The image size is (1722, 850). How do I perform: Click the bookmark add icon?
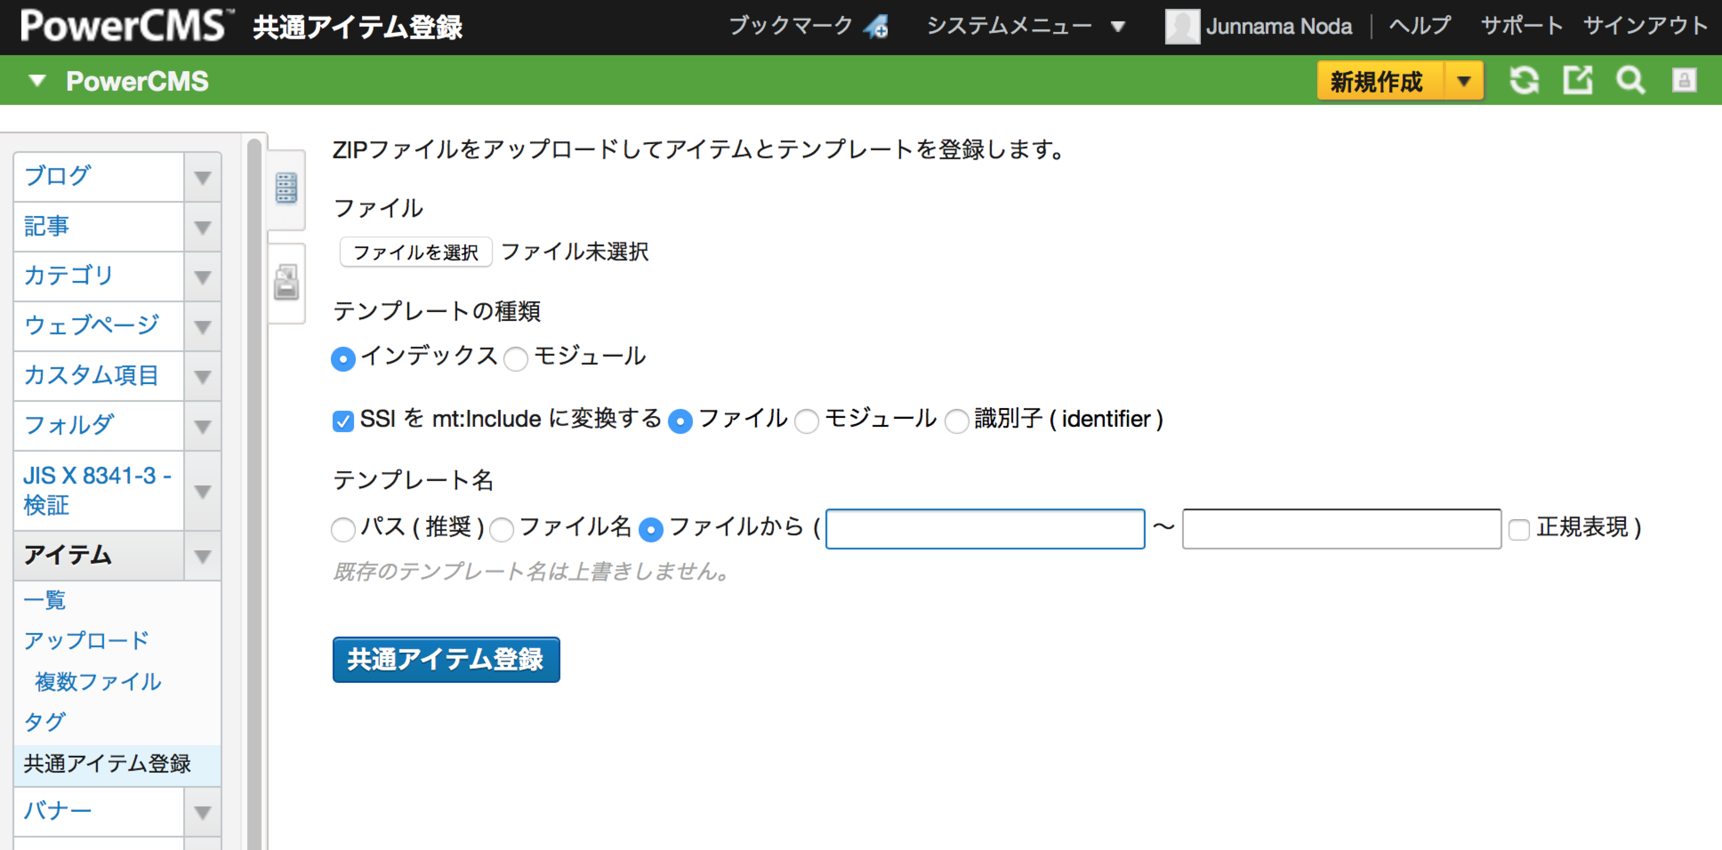point(877,27)
